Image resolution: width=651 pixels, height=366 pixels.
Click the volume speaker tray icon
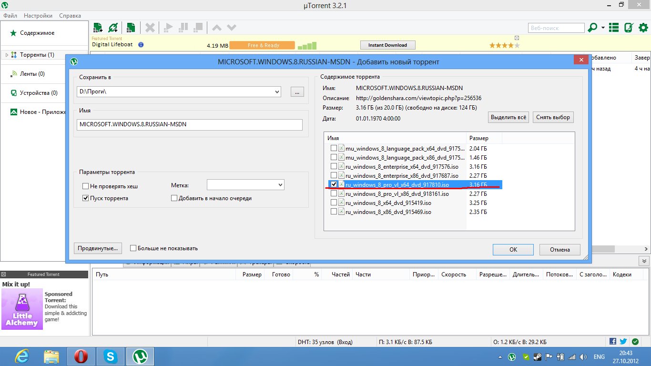pos(582,356)
